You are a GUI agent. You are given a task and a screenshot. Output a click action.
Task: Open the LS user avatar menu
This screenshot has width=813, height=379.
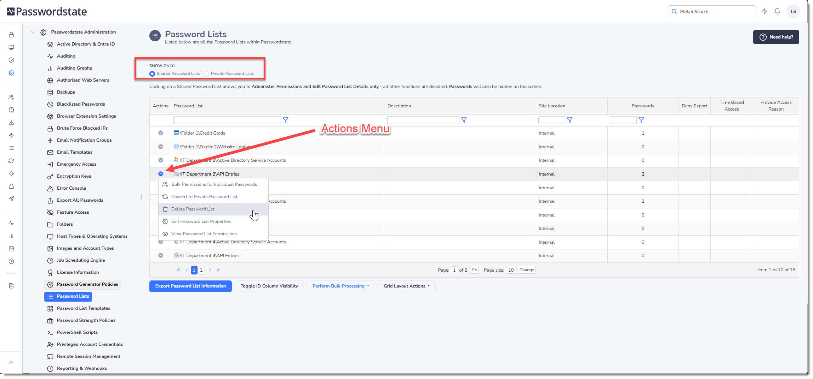tap(794, 11)
